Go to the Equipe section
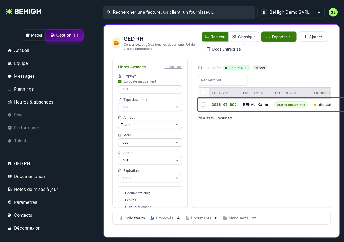The width and height of the screenshot is (344, 242). coord(18,63)
